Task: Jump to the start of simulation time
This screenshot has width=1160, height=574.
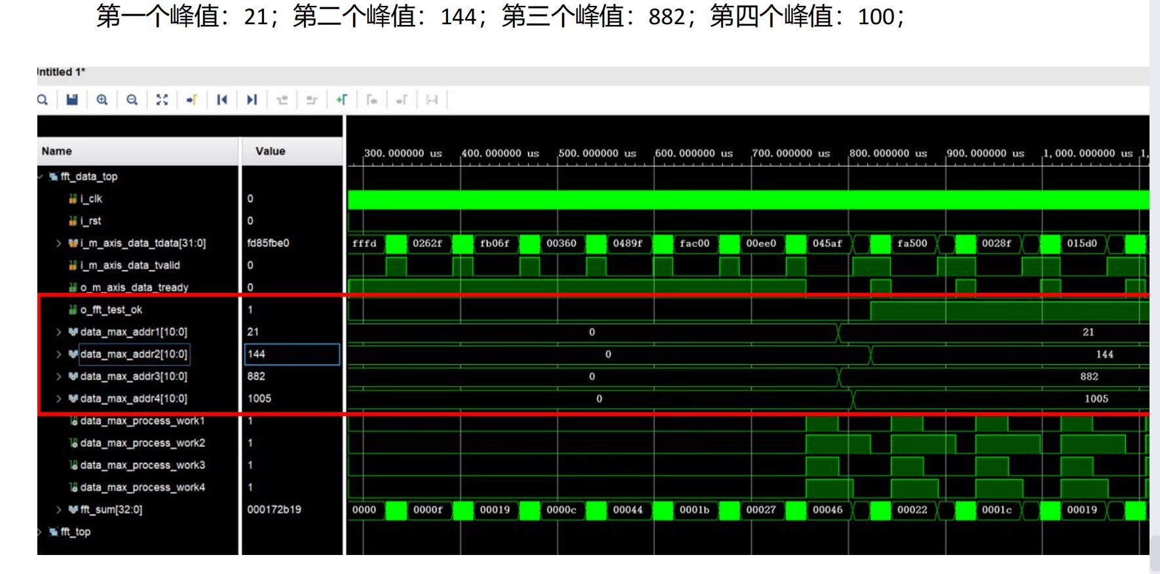Action: pos(222,100)
